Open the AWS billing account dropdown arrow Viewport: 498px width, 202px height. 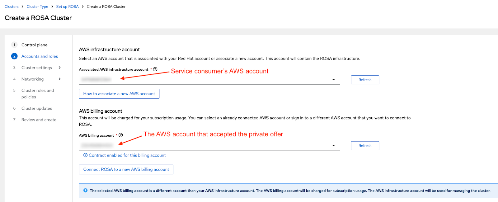(x=333, y=146)
